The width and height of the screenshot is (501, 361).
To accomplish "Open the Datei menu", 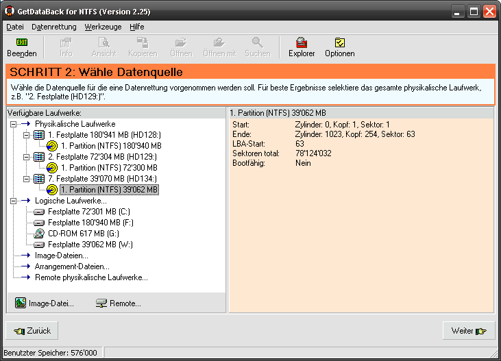I will (14, 27).
